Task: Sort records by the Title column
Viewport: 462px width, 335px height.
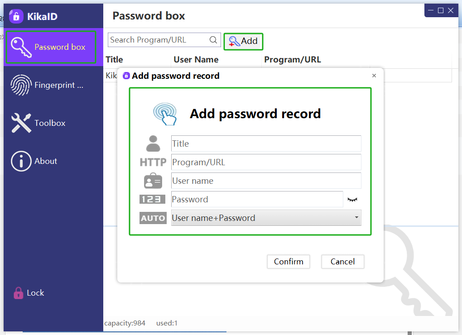Action: (x=114, y=59)
